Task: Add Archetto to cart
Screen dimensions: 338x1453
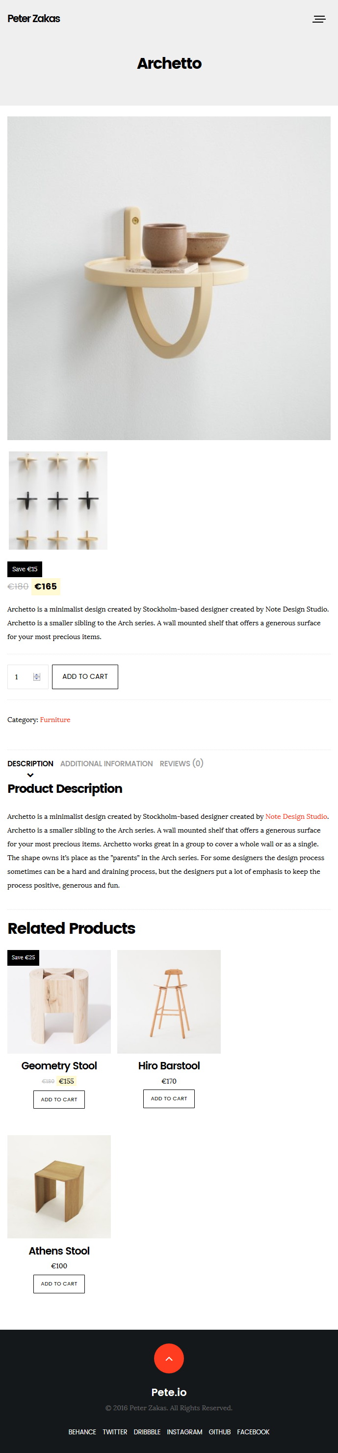Action: tap(85, 677)
